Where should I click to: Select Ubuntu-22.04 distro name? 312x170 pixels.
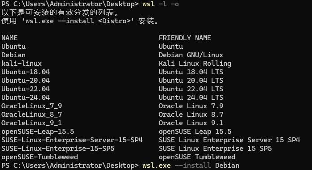pos(26,89)
